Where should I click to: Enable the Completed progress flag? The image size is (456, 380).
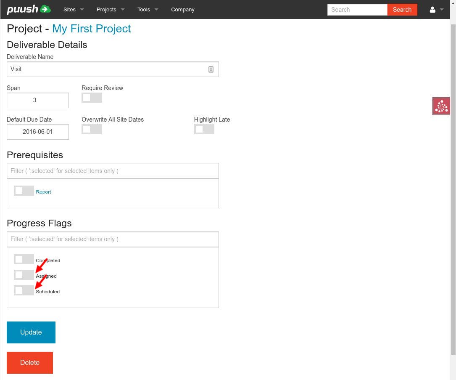tap(24, 259)
